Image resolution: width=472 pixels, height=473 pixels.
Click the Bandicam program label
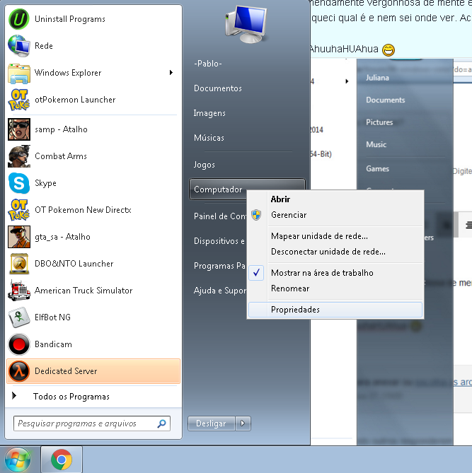click(53, 344)
